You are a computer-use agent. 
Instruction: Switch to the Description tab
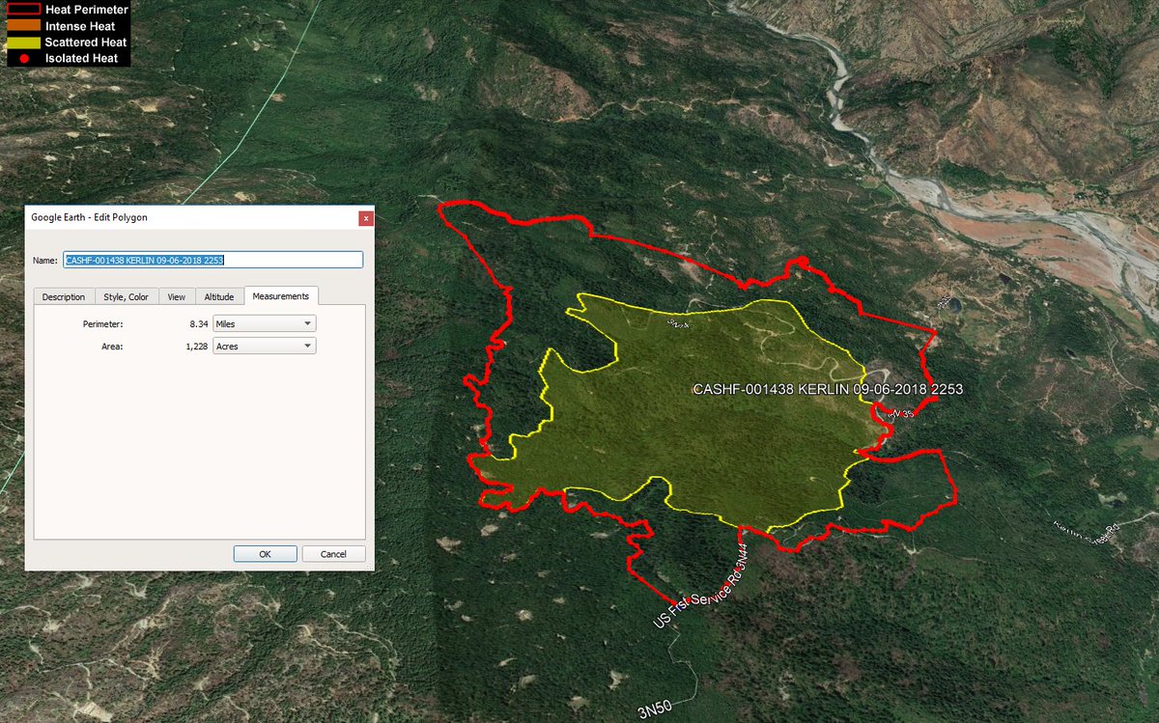click(x=64, y=296)
